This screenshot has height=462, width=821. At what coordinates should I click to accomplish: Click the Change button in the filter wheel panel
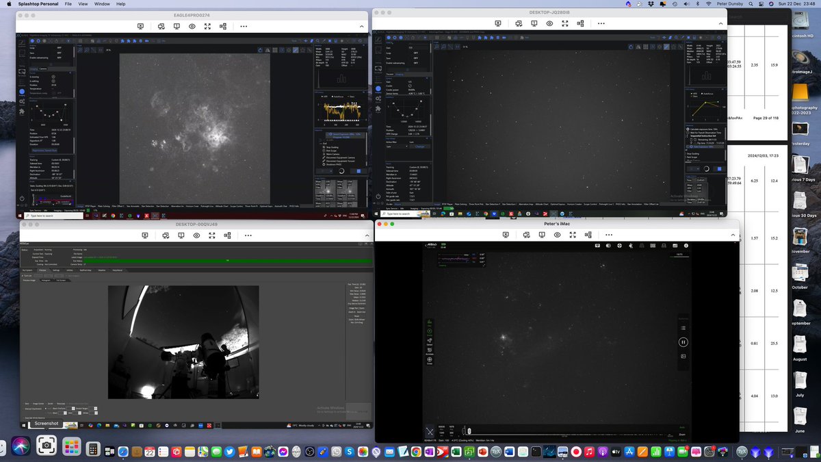pos(419,146)
